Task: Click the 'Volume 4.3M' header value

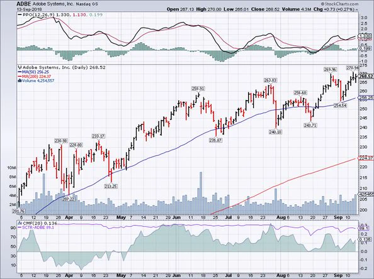Action: [x=297, y=9]
